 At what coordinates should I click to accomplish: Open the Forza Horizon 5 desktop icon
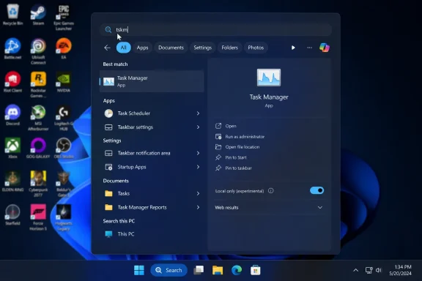click(38, 217)
